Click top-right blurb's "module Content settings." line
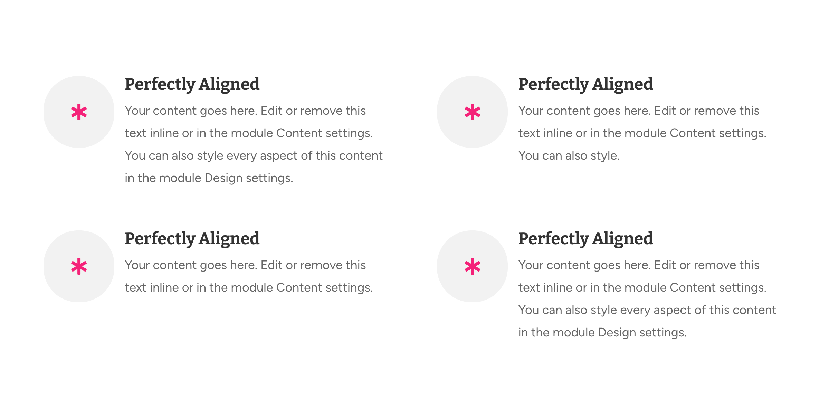Image resolution: width=829 pixels, height=418 pixels. click(x=642, y=133)
